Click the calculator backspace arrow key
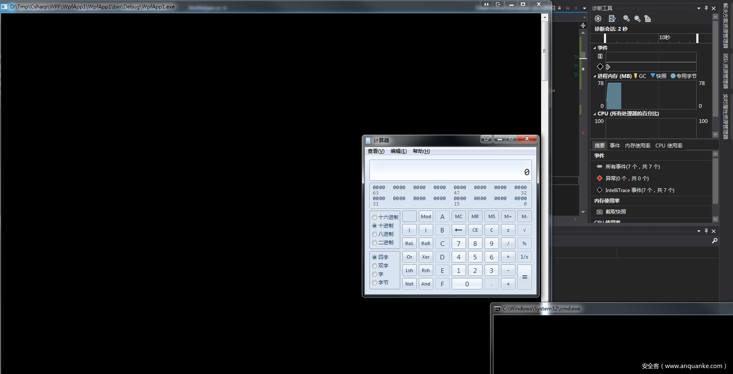The image size is (733, 374). click(458, 230)
